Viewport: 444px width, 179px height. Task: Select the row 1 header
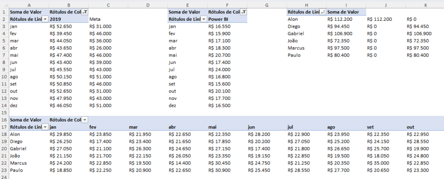pyautogui.click(x=4, y=12)
